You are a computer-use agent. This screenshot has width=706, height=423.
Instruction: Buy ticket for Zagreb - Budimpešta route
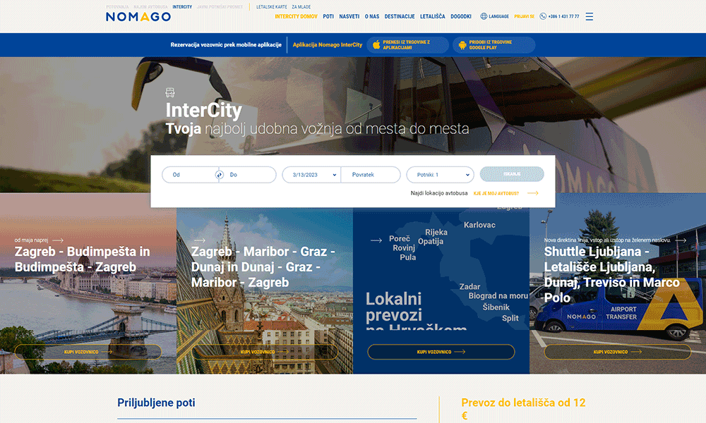88,352
